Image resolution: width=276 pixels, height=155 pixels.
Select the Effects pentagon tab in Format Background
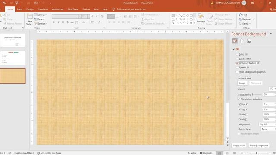point(241,41)
